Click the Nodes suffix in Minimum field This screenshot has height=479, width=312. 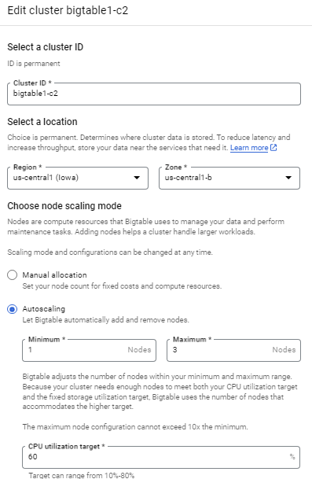(x=139, y=350)
